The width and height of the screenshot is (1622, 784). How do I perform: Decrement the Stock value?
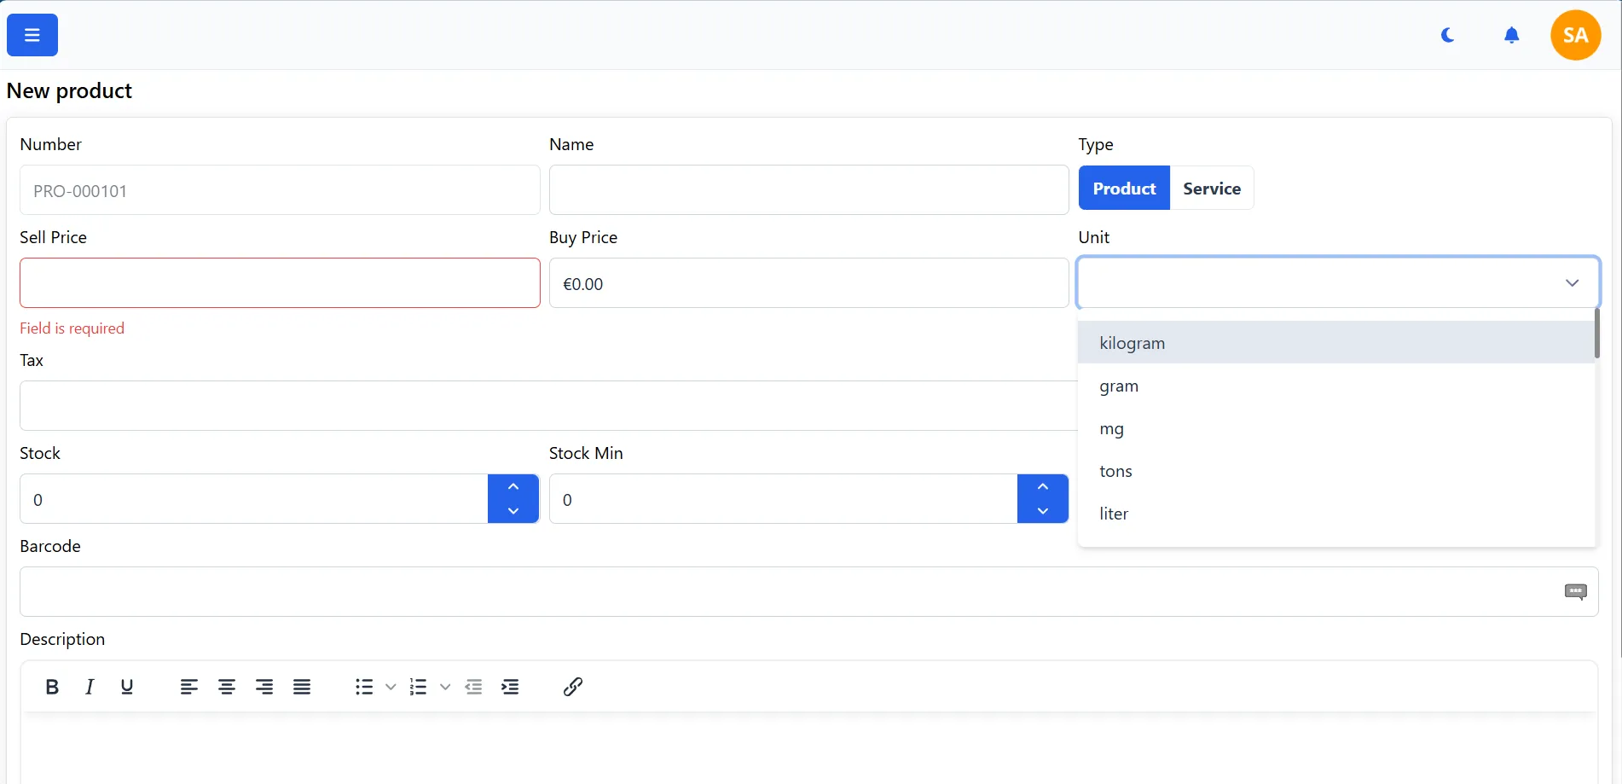(513, 510)
